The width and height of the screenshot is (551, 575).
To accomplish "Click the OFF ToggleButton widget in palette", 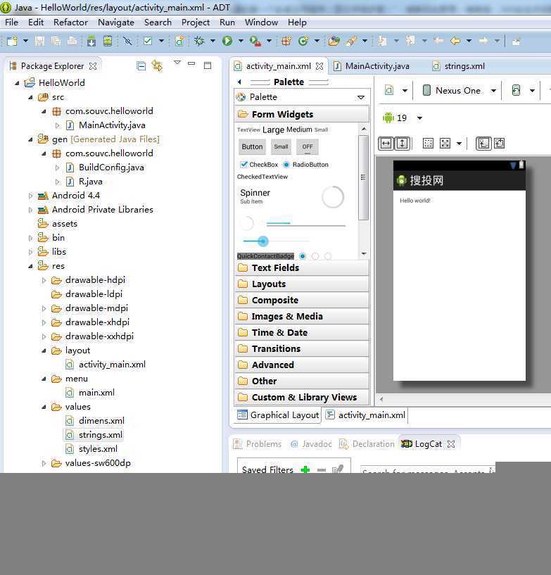I will coord(308,146).
